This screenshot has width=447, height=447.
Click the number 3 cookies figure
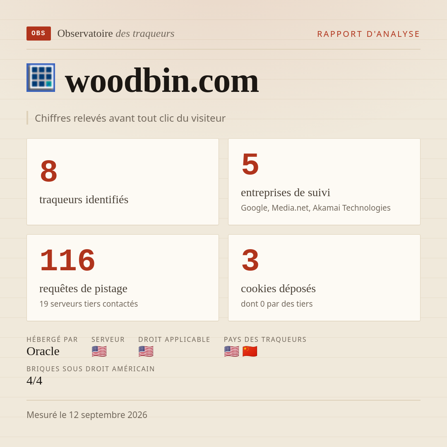250,260
